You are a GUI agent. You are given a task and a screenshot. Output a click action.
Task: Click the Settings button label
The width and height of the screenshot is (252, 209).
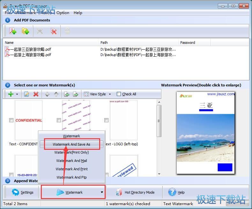27,192
